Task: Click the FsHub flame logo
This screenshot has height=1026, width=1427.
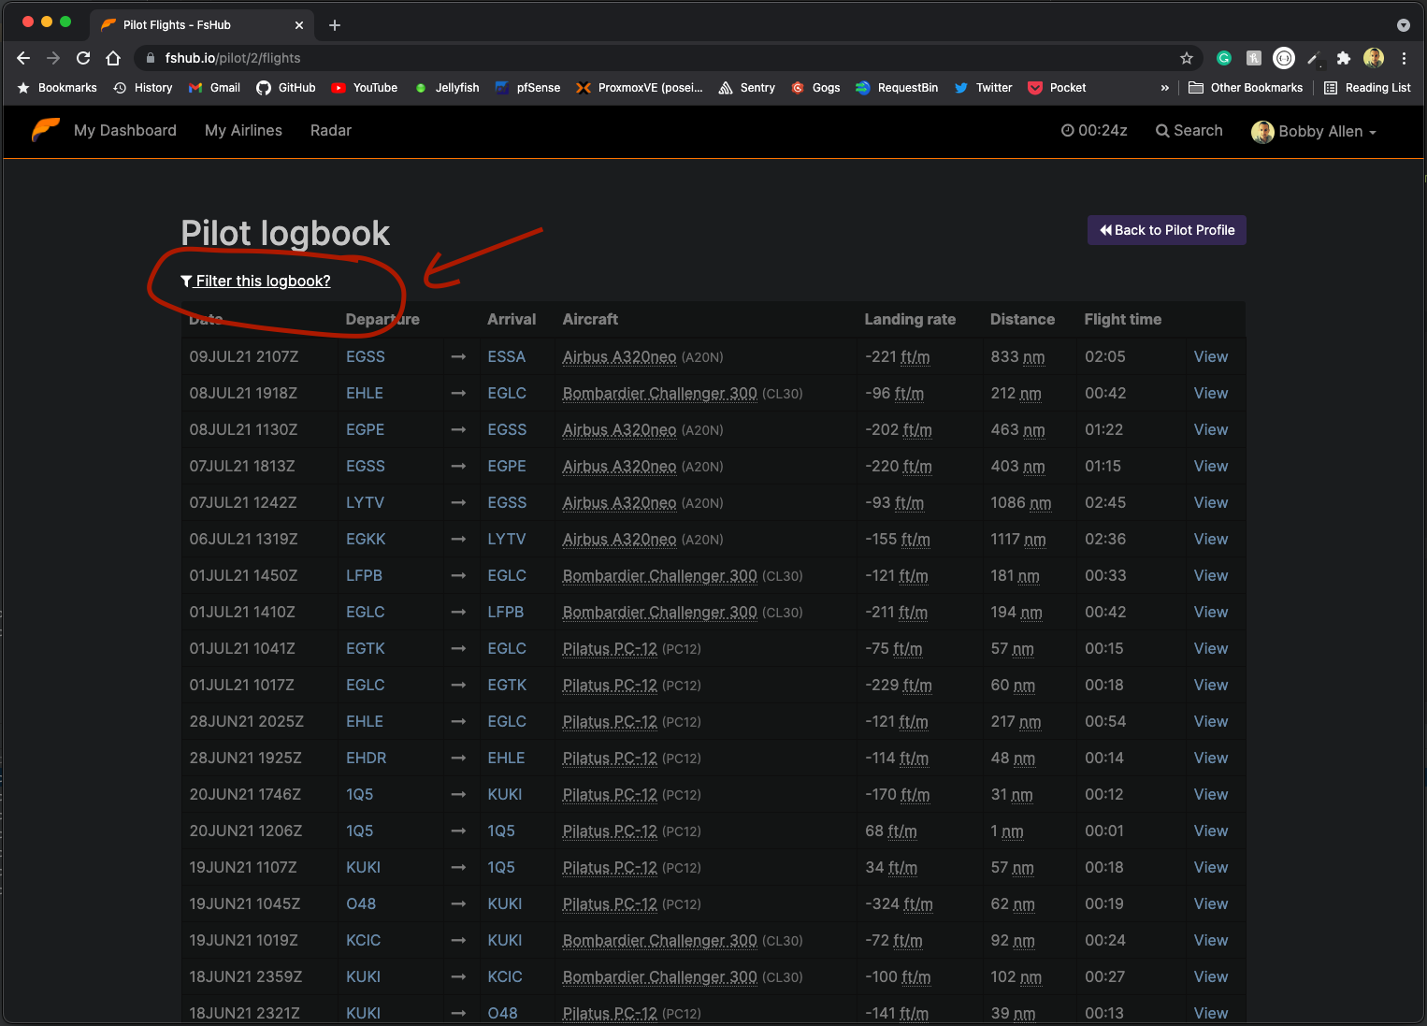Action: pyautogui.click(x=44, y=130)
